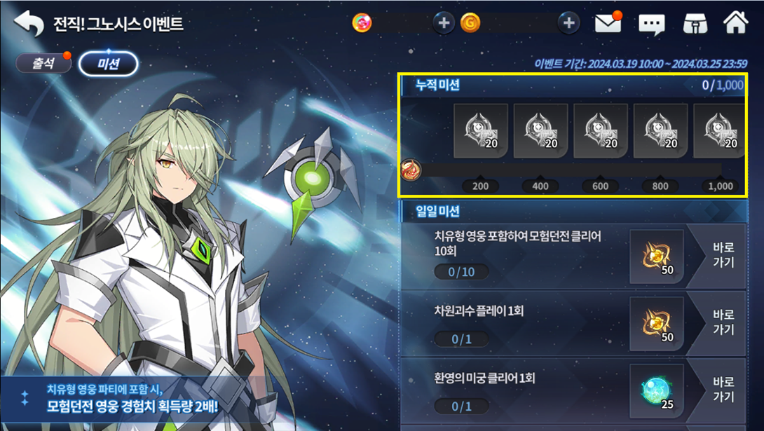Open the chat speech bubble icon
Image resolution: width=764 pixels, height=431 pixels.
[651, 24]
